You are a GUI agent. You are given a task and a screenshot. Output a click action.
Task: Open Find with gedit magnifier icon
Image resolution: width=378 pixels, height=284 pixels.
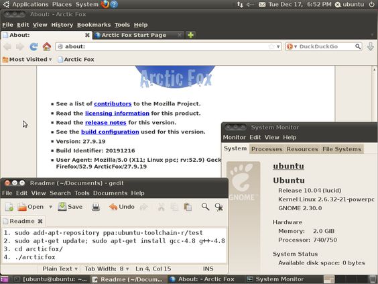[205, 207]
